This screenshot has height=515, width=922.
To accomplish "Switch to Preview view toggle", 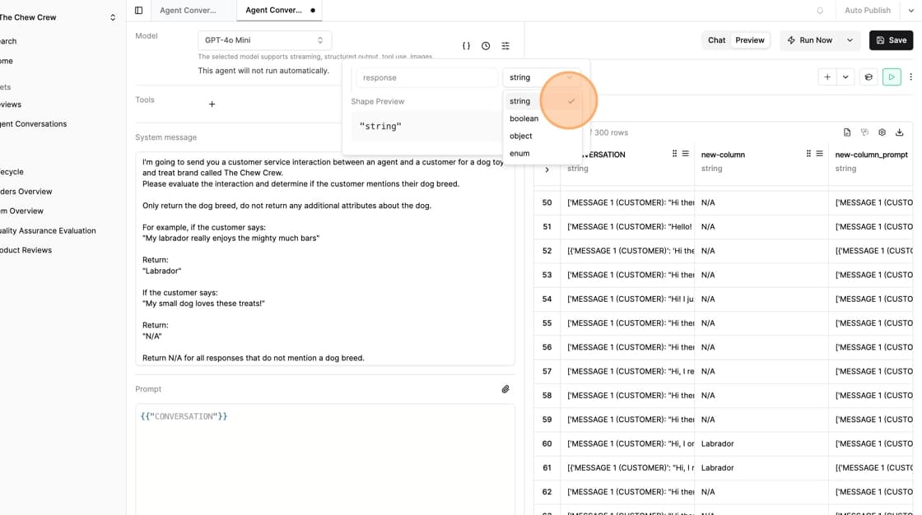I will point(750,40).
